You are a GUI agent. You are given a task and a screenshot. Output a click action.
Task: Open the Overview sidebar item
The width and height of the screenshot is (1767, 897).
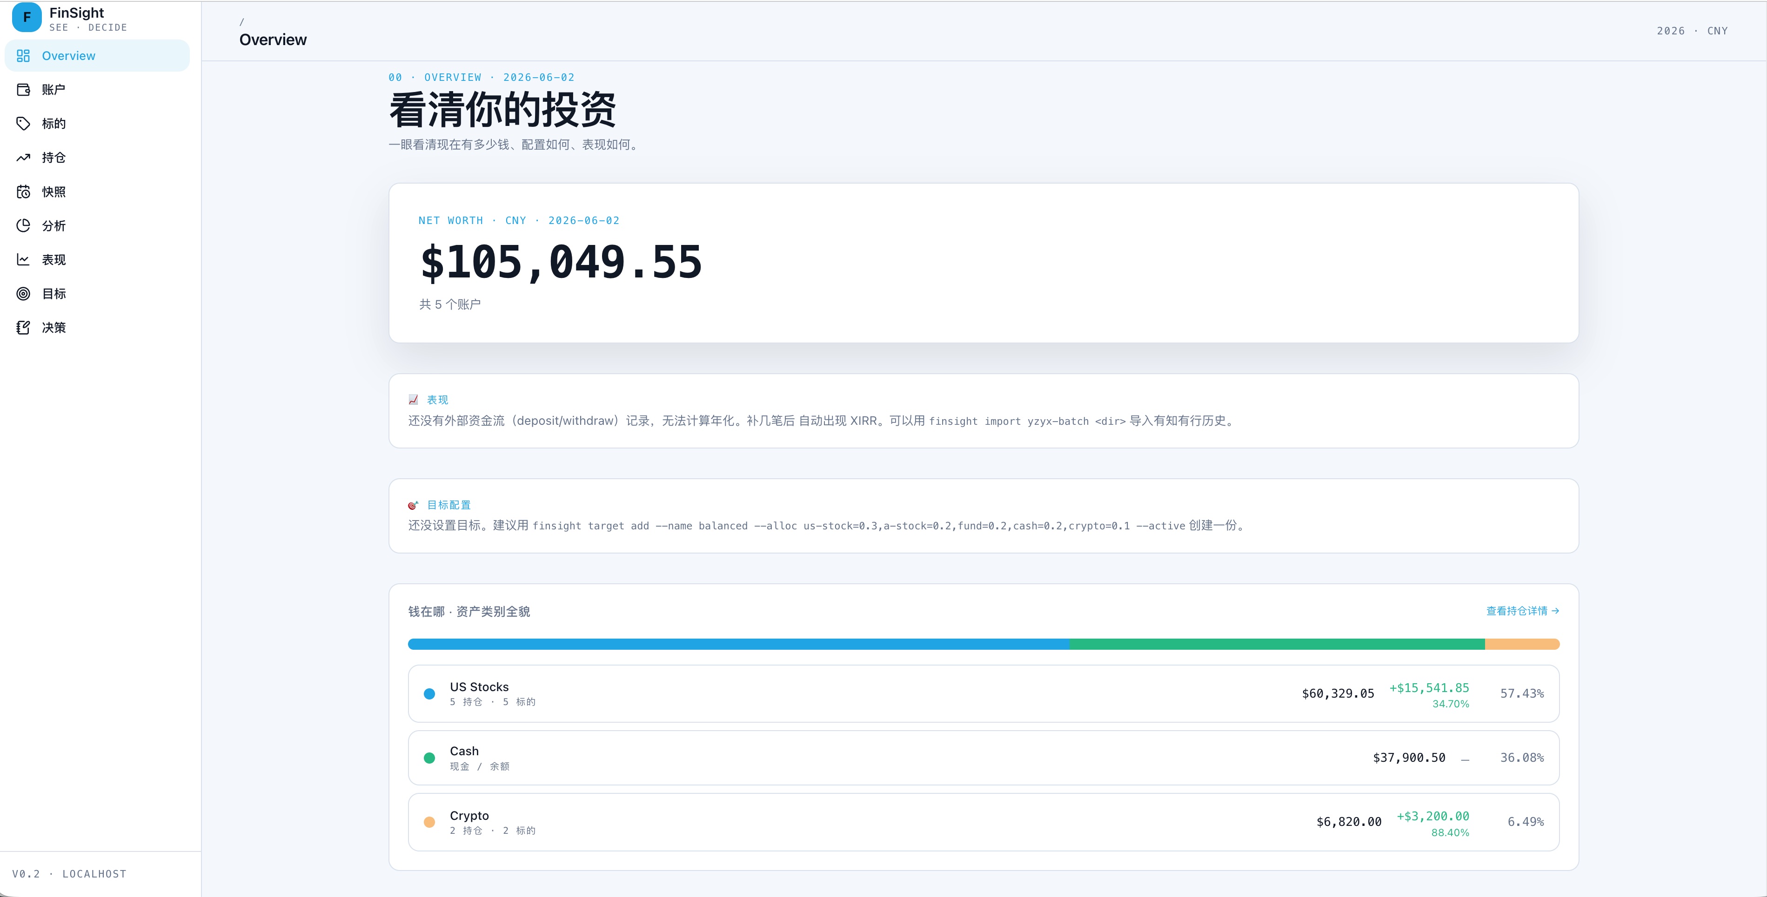click(x=97, y=55)
